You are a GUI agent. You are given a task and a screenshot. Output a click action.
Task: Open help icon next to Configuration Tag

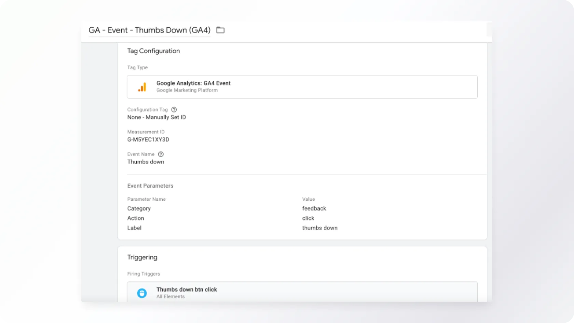174,110
